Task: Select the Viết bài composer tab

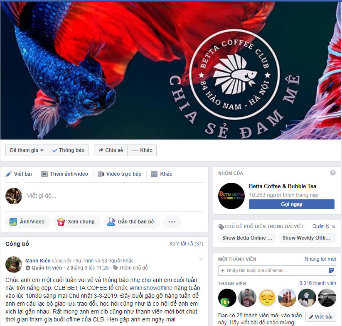Action: [19, 174]
